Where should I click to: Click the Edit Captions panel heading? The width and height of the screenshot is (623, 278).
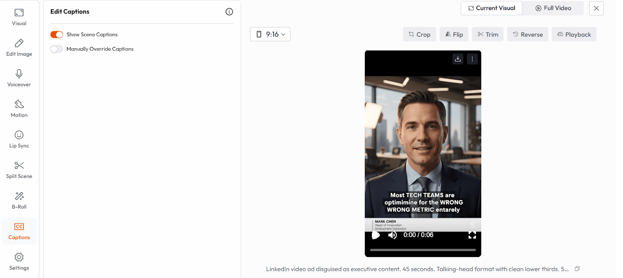point(70,12)
